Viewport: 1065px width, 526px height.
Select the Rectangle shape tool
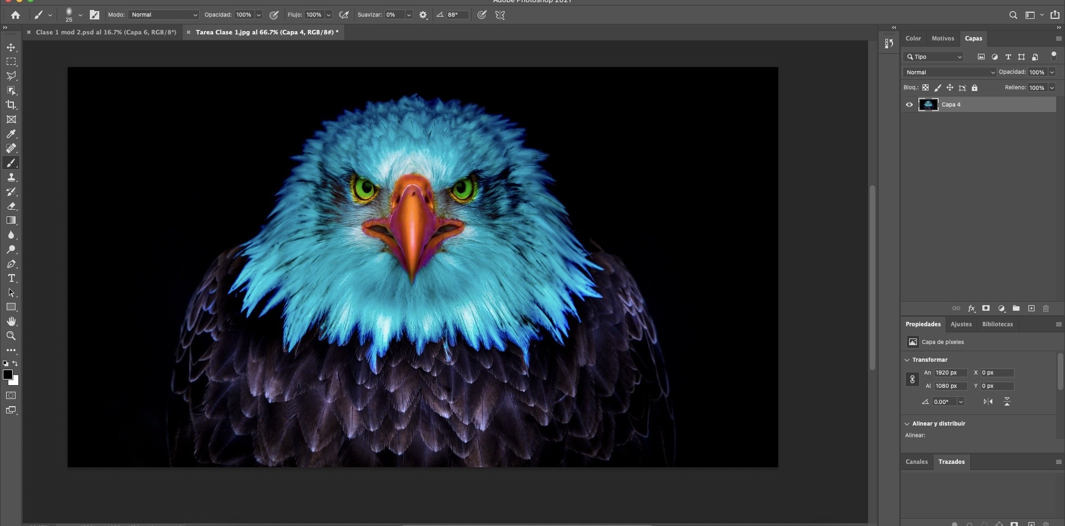[11, 307]
